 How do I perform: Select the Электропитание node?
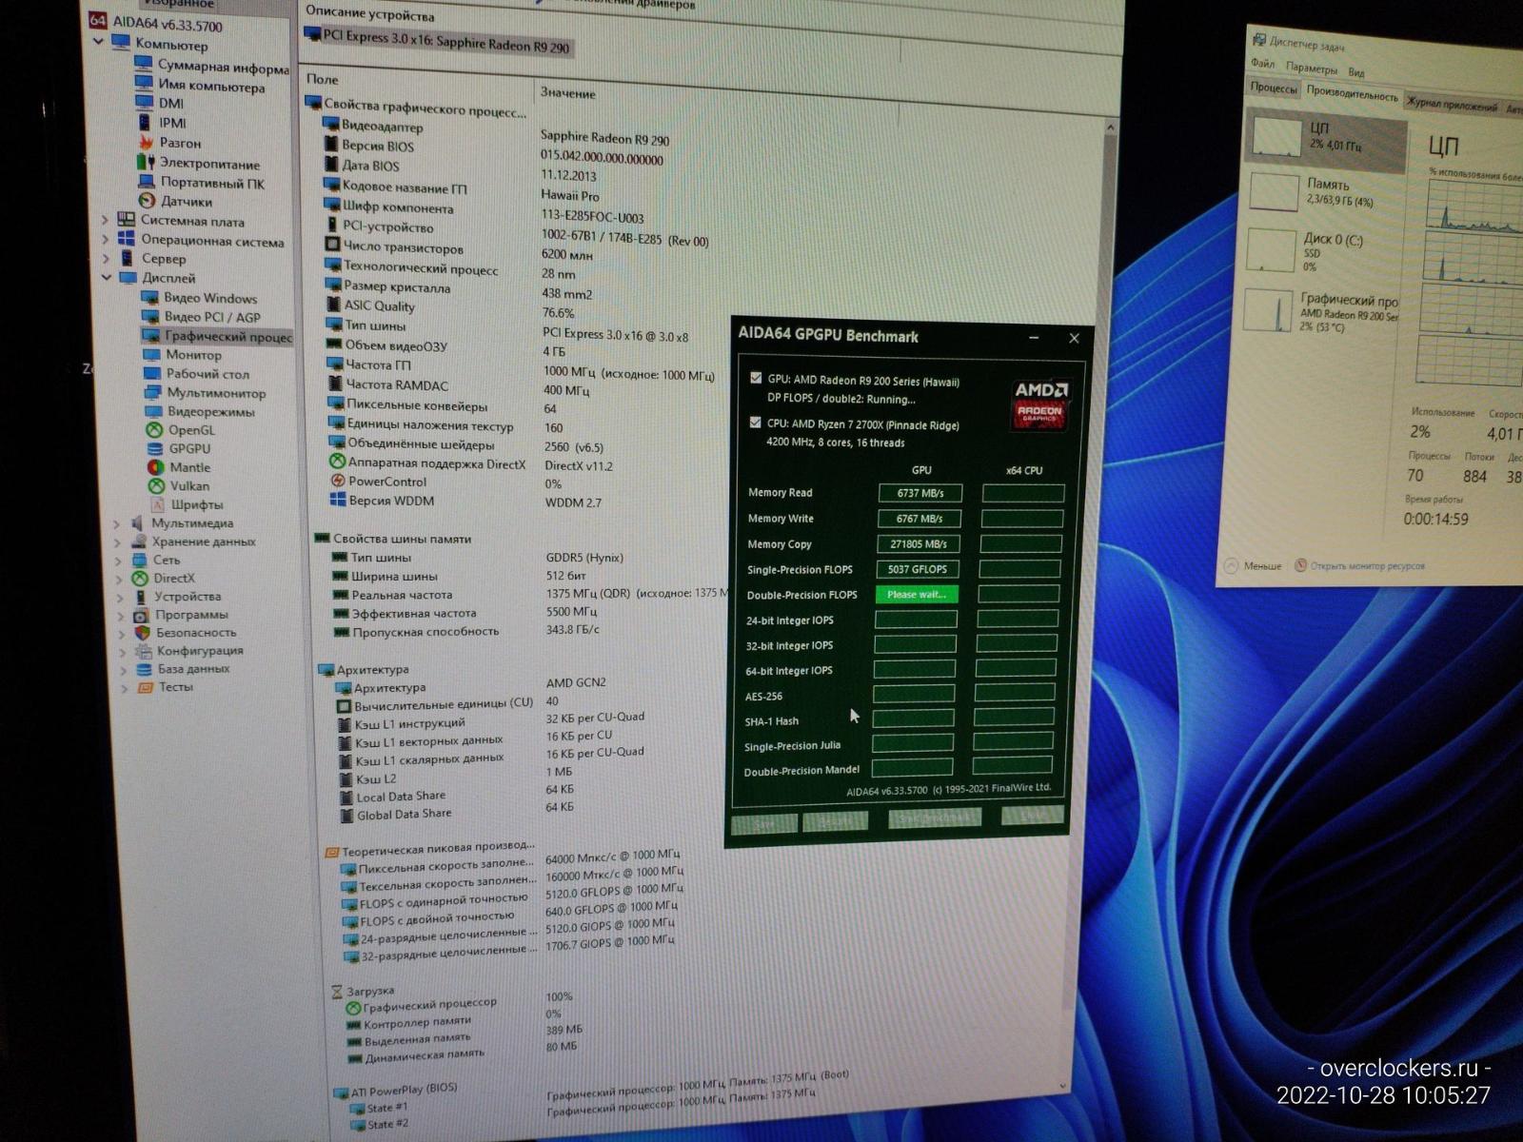(x=197, y=163)
